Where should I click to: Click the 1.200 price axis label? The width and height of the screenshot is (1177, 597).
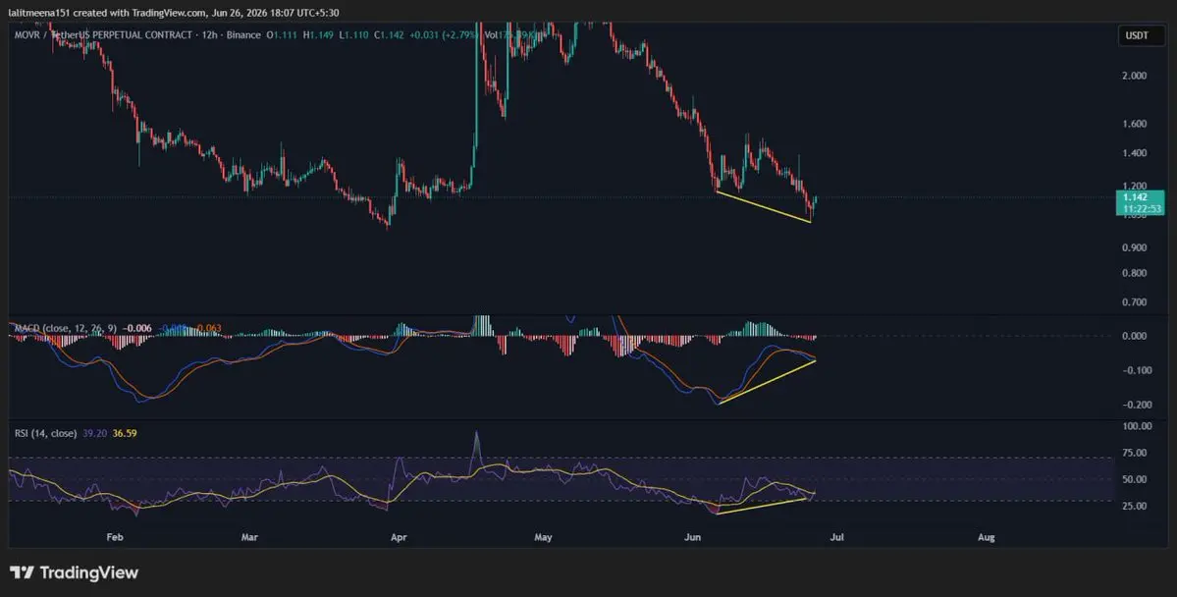pos(1134,186)
